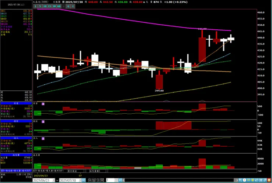Screen dimensions: 272x183
Task: Select the KEN strategy label in left panel
Action: coord(16,171)
